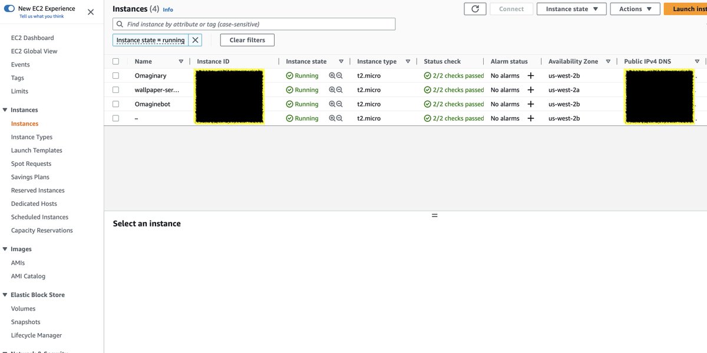This screenshot has height=353, width=707.
Task: Select the unnamed instance checkbox
Action: click(x=115, y=118)
